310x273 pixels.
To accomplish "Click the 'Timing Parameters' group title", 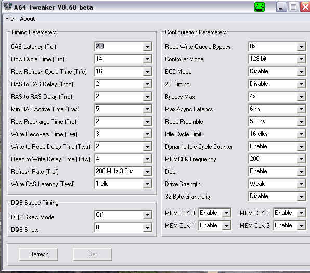I will (x=34, y=32).
